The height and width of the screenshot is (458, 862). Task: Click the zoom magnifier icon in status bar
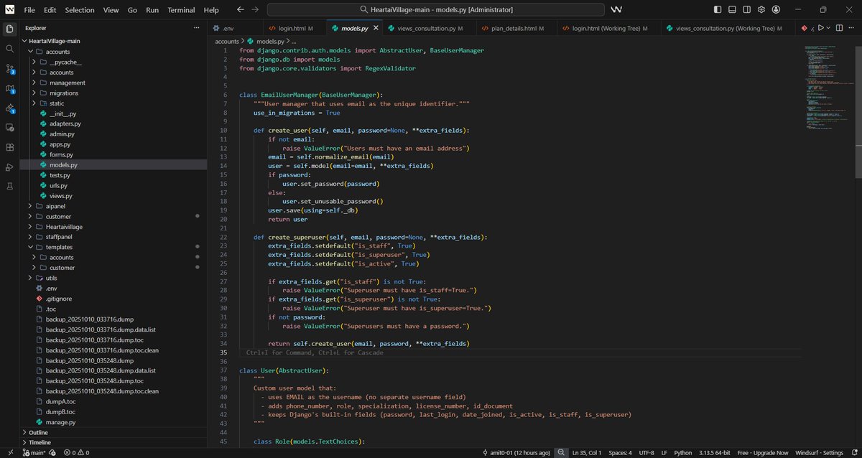[x=560, y=453]
